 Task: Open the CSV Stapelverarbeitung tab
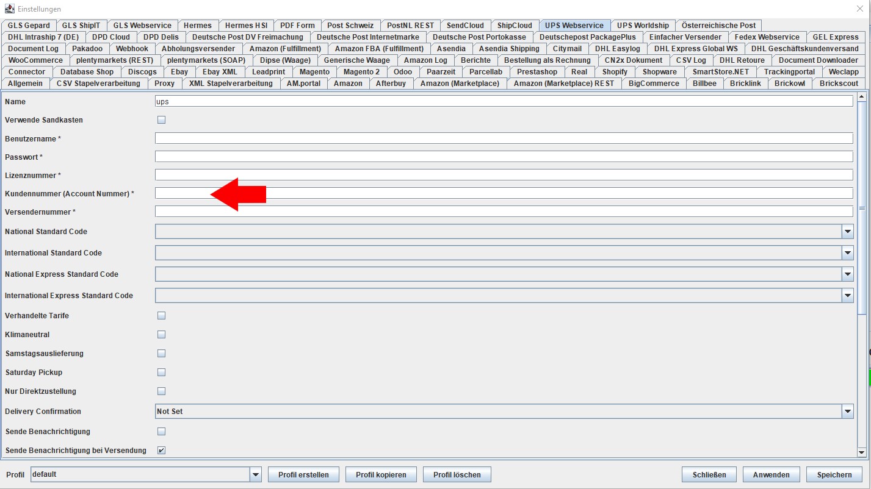click(x=98, y=84)
